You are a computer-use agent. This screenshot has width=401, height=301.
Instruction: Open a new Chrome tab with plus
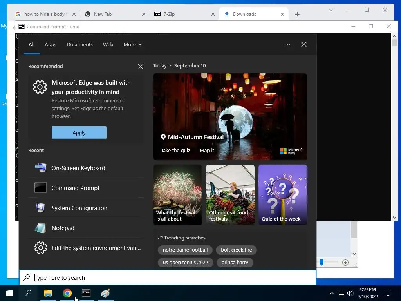pyautogui.click(x=297, y=14)
